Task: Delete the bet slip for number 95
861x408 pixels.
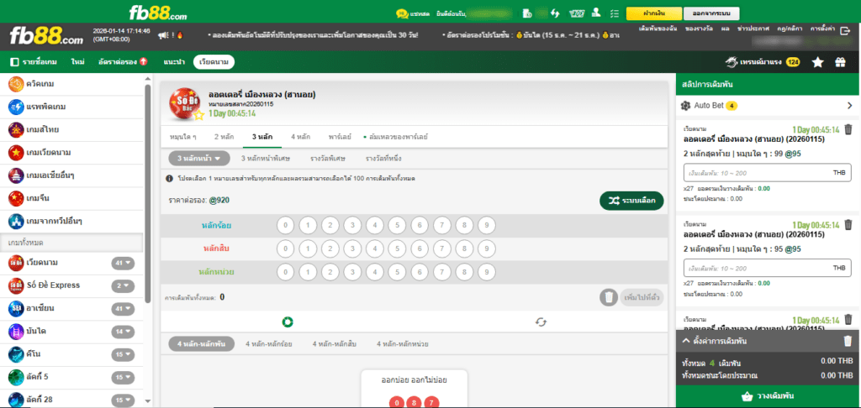Action: 848,225
